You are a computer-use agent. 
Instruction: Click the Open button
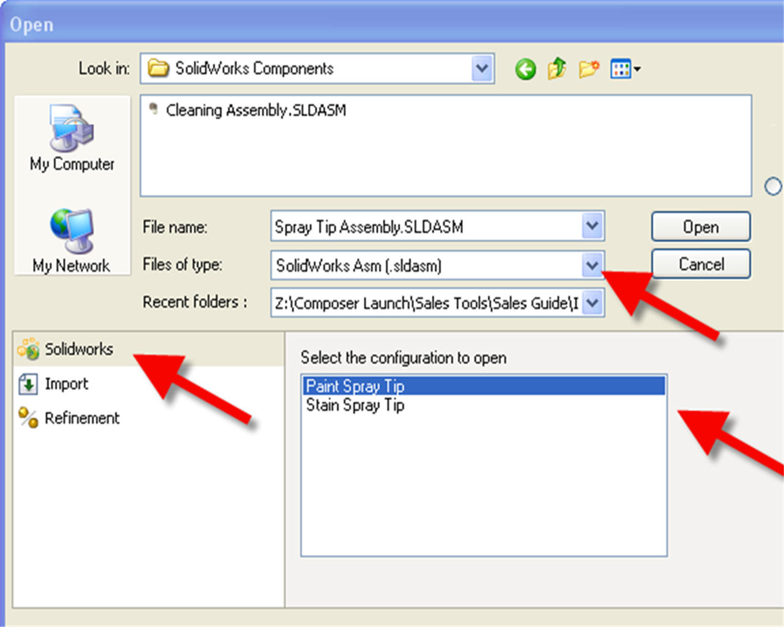[701, 227]
